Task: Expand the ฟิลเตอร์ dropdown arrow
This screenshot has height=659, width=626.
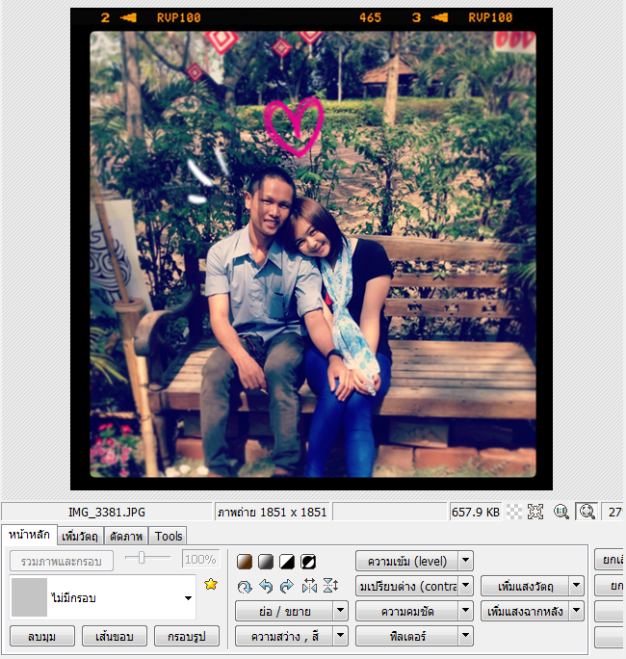Action: coord(465,636)
